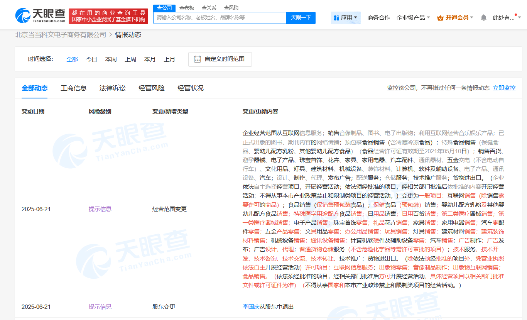The height and width of the screenshot is (320, 527).
Task: Open the 应用 apps dropdown
Action: tap(346, 18)
